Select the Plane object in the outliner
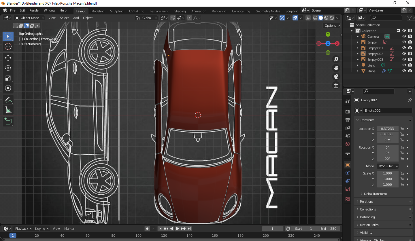 click(371, 71)
